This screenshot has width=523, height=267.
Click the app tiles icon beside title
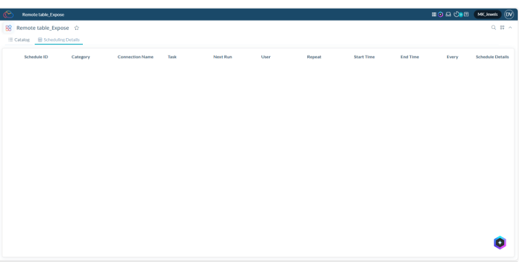pos(8,28)
